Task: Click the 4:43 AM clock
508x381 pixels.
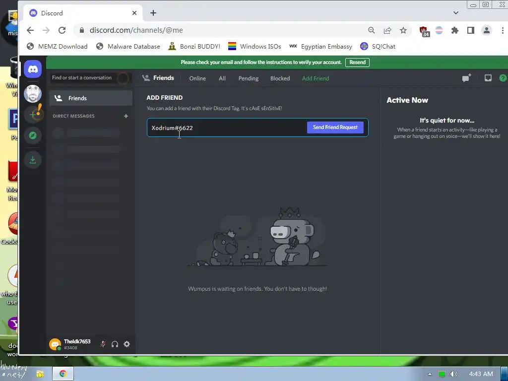Action: [x=481, y=374]
